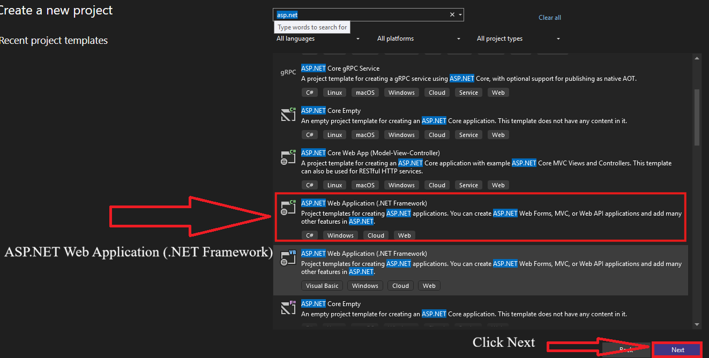Select the ASP.NET Core gRPC Service title
Screen dimensions: 709x358
tap(340, 68)
